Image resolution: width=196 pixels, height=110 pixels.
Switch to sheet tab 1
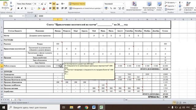point(12,100)
